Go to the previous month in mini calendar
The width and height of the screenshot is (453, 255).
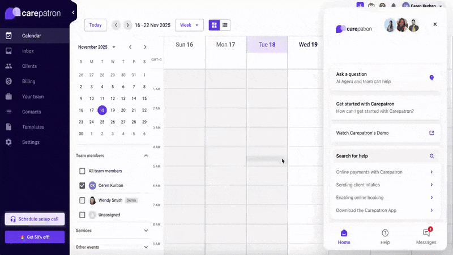[130, 47]
